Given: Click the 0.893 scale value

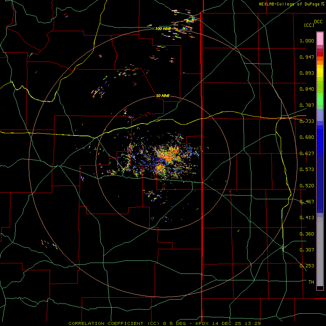Looking at the screenshot, I should 307,73.
